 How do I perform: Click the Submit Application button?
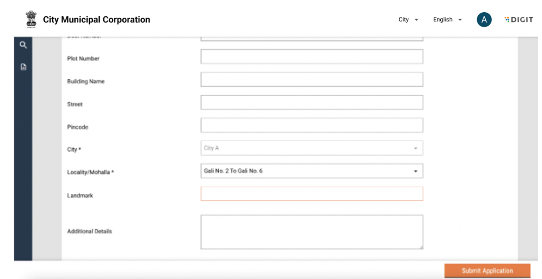tap(487, 271)
